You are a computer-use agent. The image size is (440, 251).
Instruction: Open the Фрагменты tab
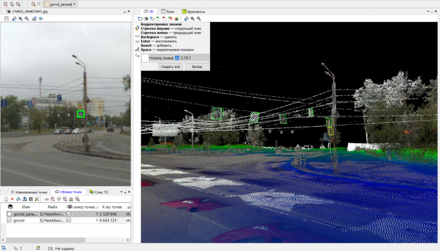(193, 12)
